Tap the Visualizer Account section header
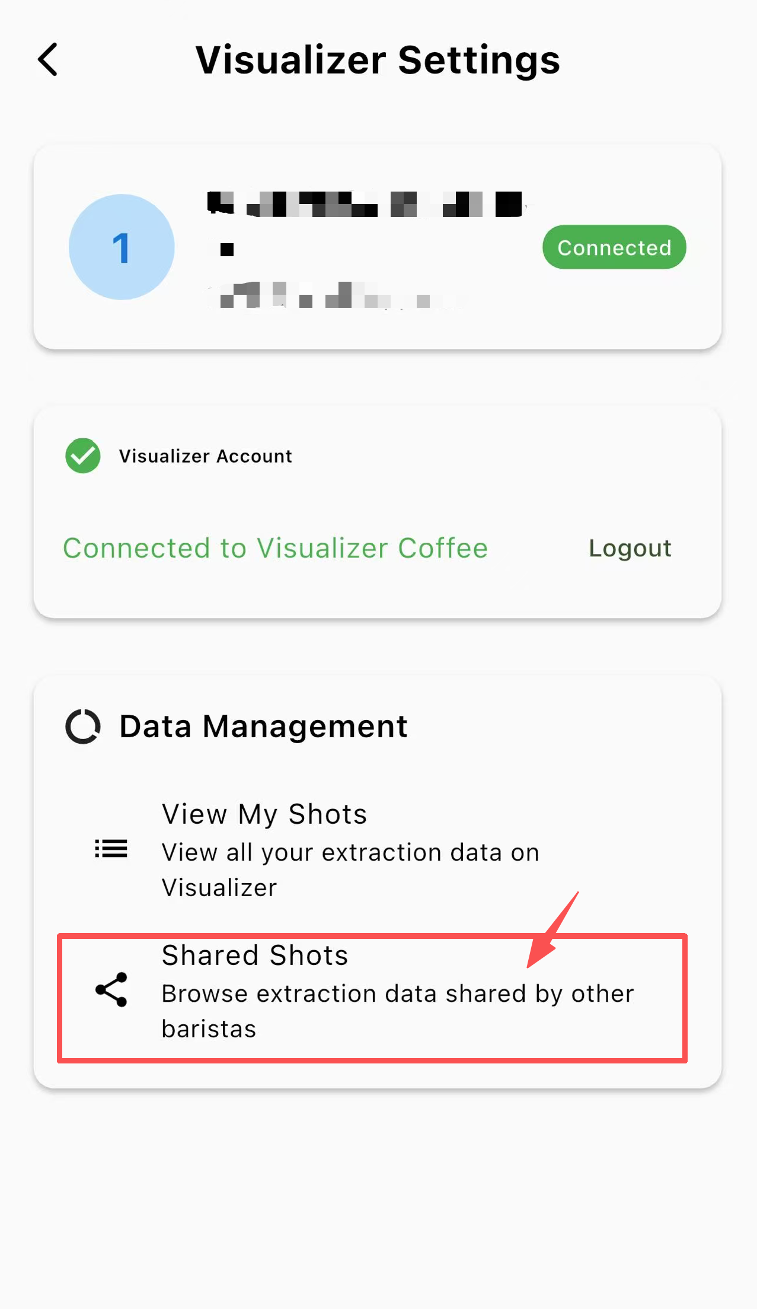Image resolution: width=757 pixels, height=1309 pixels. (205, 456)
